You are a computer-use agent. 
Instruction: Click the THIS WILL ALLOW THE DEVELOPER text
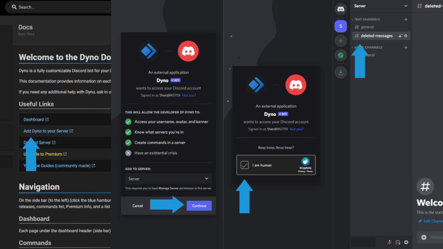(163, 112)
